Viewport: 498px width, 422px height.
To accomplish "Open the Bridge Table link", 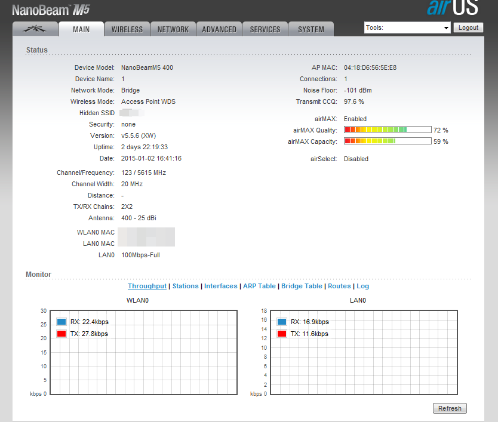I will [302, 286].
